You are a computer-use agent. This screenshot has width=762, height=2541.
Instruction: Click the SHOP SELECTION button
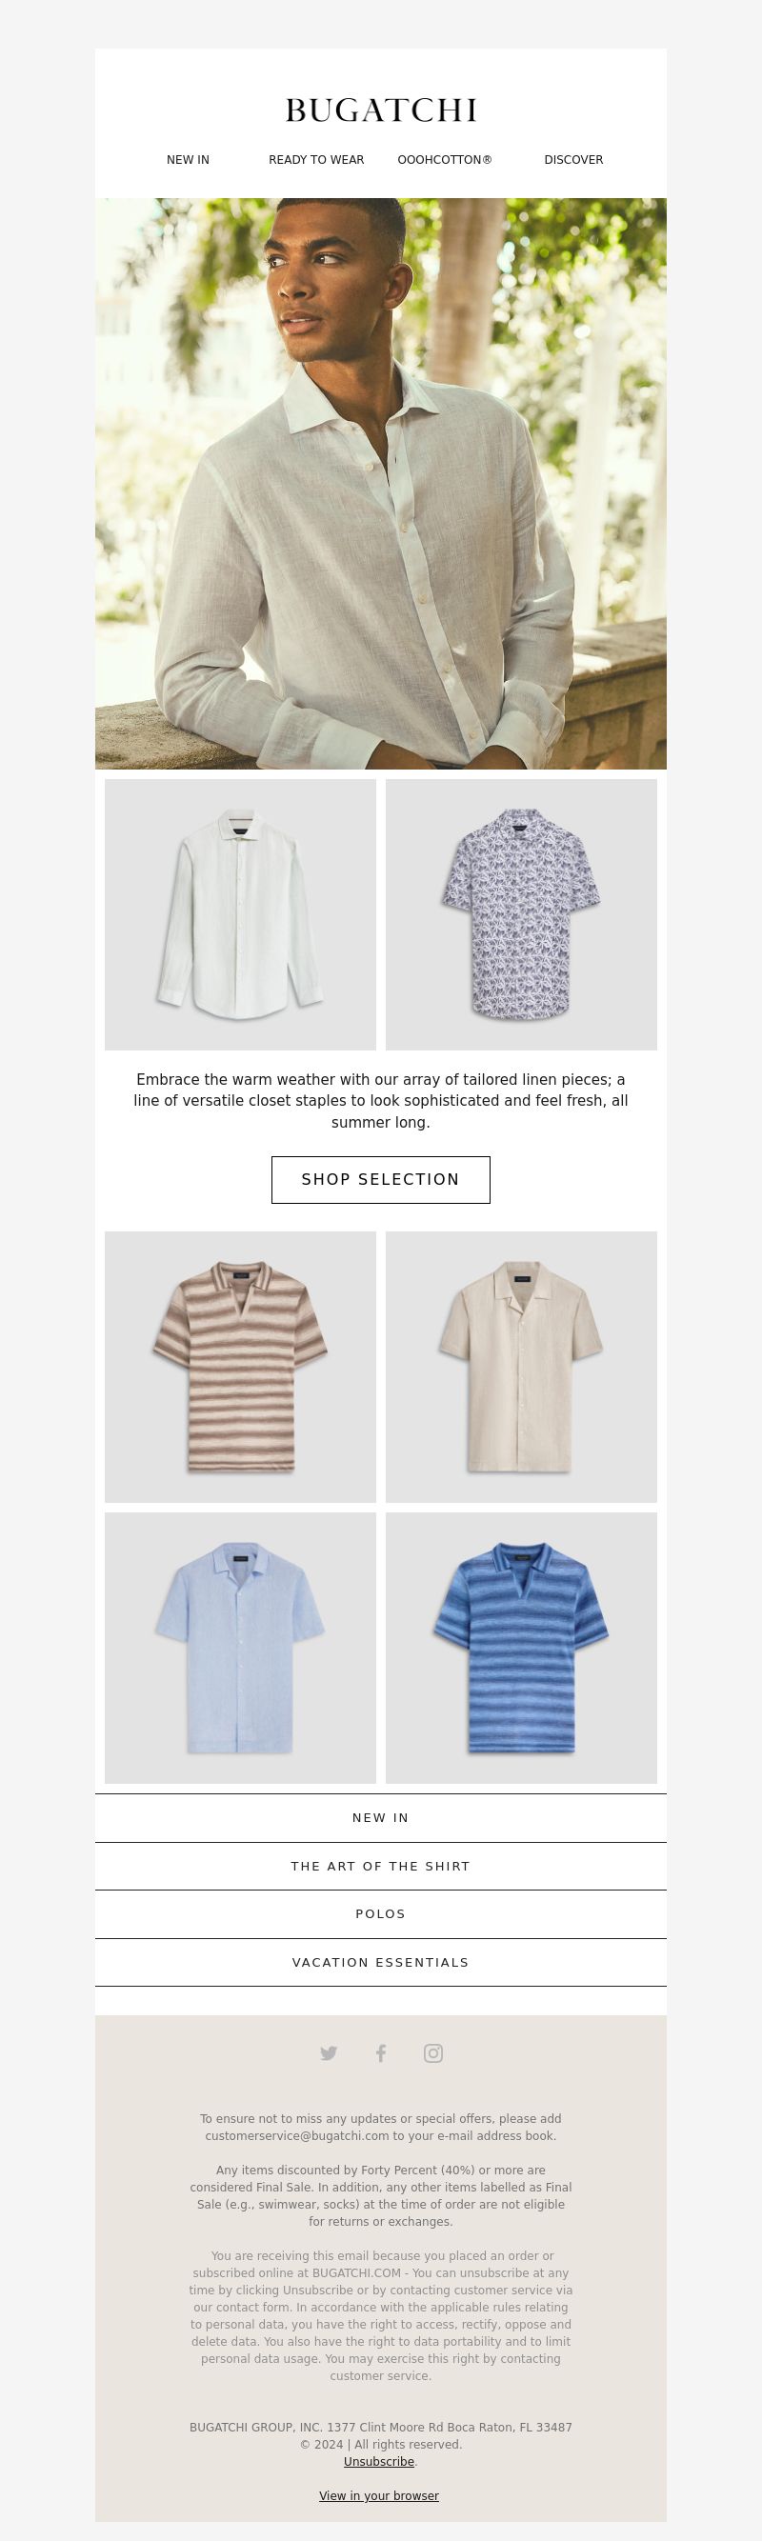381,1180
